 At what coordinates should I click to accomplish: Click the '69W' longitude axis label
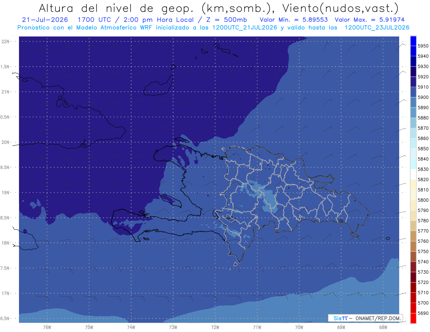tap(341, 327)
